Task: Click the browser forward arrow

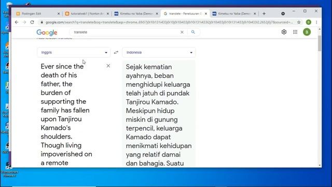Action: (x=24, y=22)
